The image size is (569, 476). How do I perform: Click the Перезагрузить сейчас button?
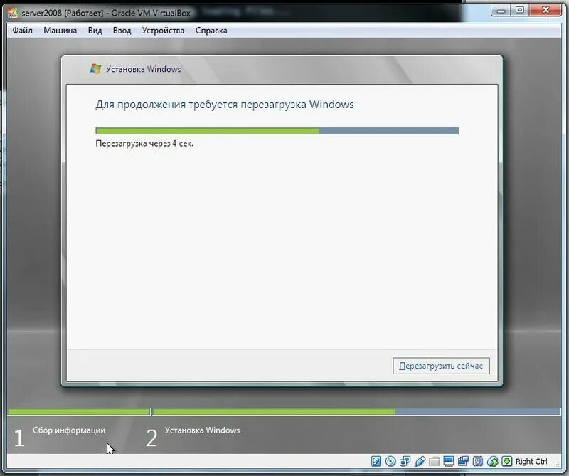click(441, 366)
